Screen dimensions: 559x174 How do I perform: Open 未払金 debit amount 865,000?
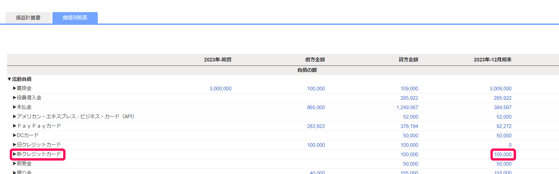(x=316, y=107)
